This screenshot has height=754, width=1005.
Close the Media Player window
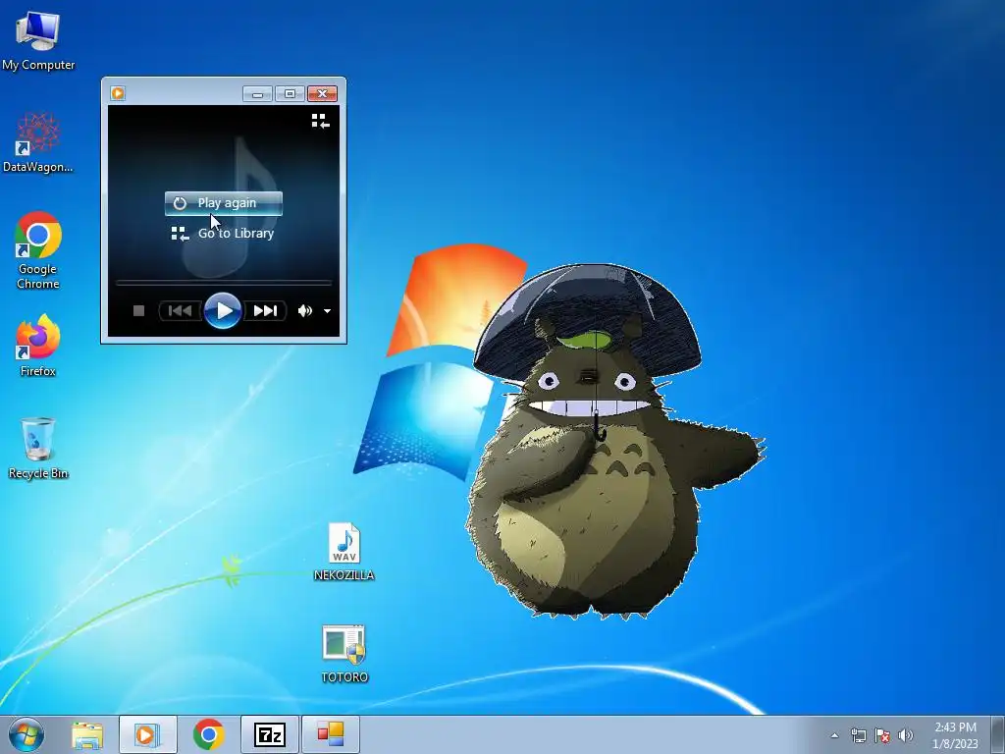tap(322, 94)
